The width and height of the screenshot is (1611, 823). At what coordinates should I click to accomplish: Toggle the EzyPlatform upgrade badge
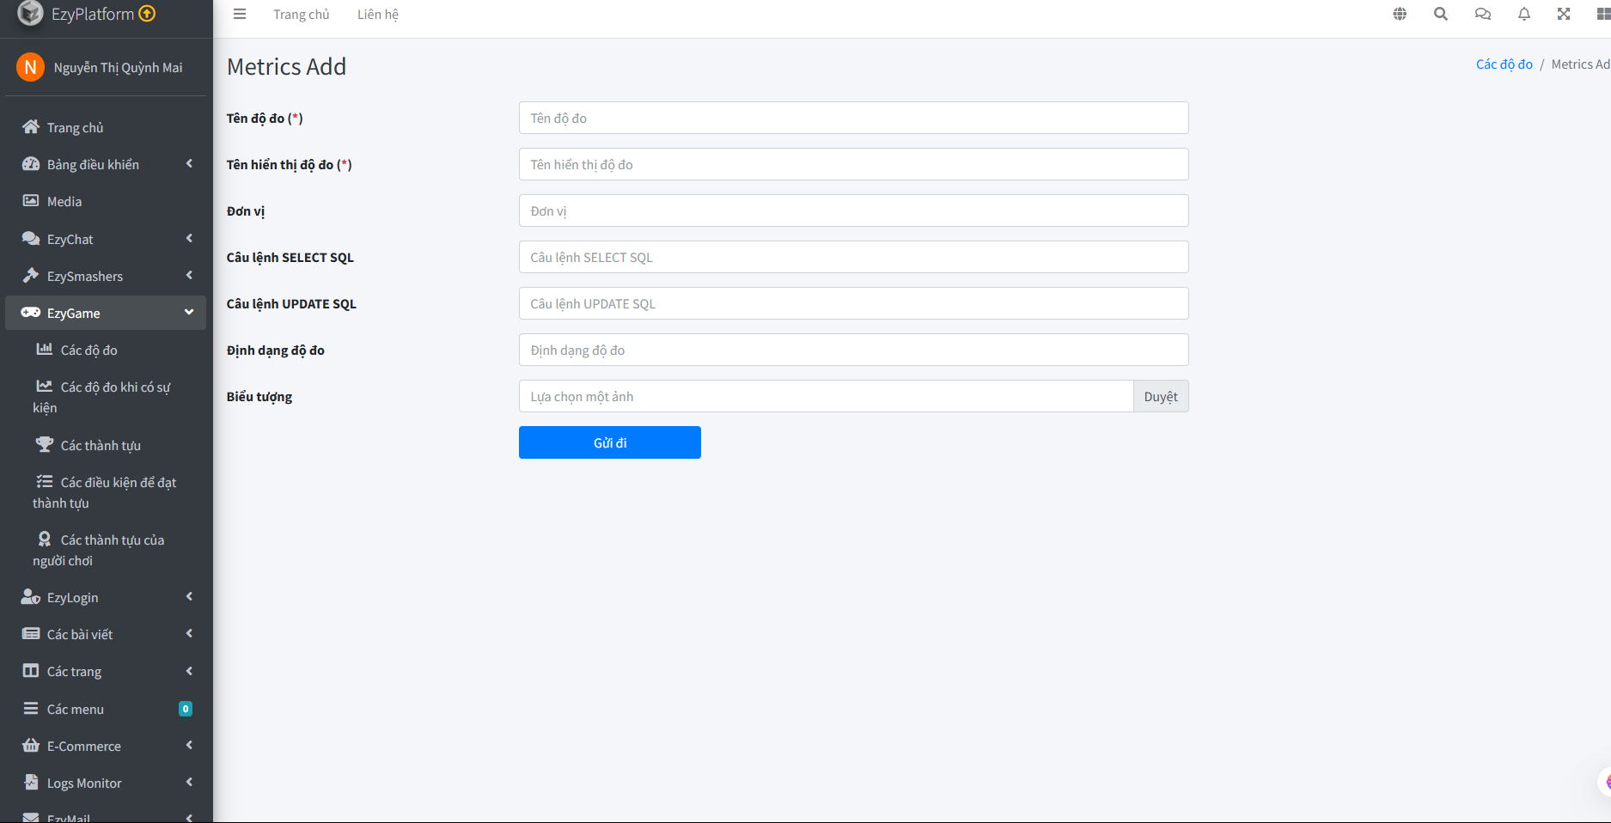pos(146,13)
